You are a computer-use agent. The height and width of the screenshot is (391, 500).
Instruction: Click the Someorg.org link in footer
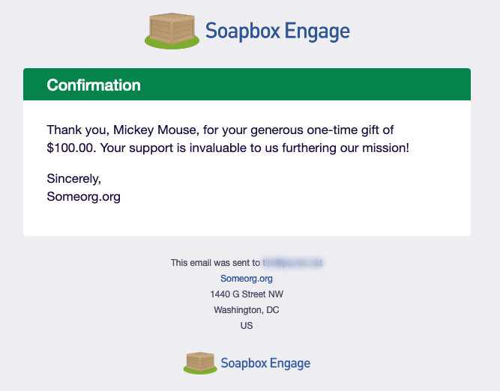247,279
